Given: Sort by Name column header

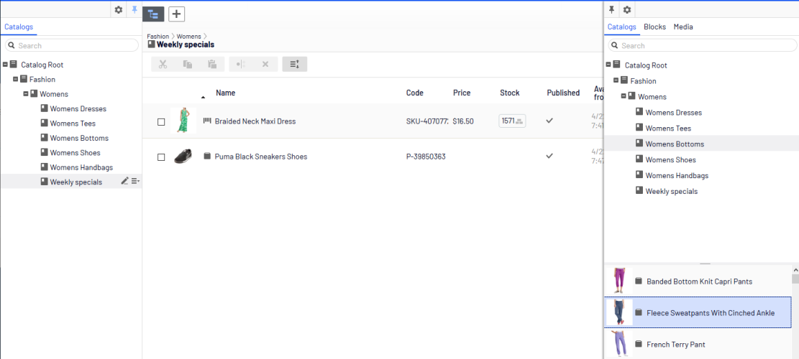Looking at the screenshot, I should [x=225, y=93].
